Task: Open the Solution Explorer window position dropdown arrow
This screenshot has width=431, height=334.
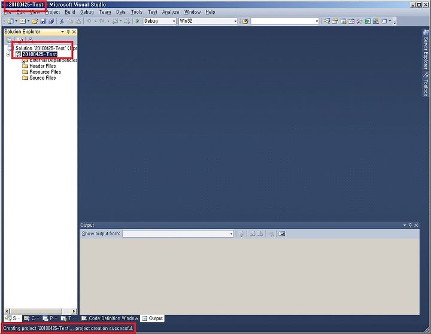Action: pyautogui.click(x=62, y=32)
